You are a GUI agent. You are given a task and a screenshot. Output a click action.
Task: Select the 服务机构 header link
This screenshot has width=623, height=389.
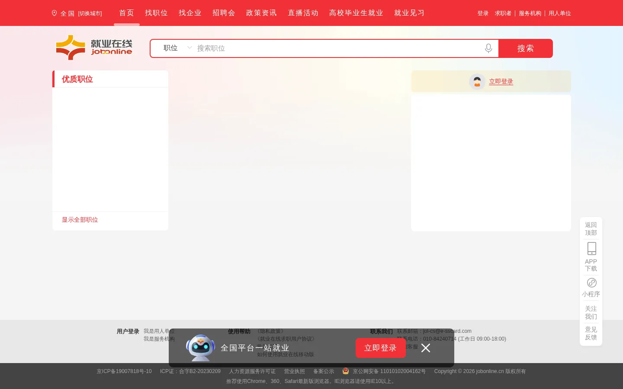point(530,13)
